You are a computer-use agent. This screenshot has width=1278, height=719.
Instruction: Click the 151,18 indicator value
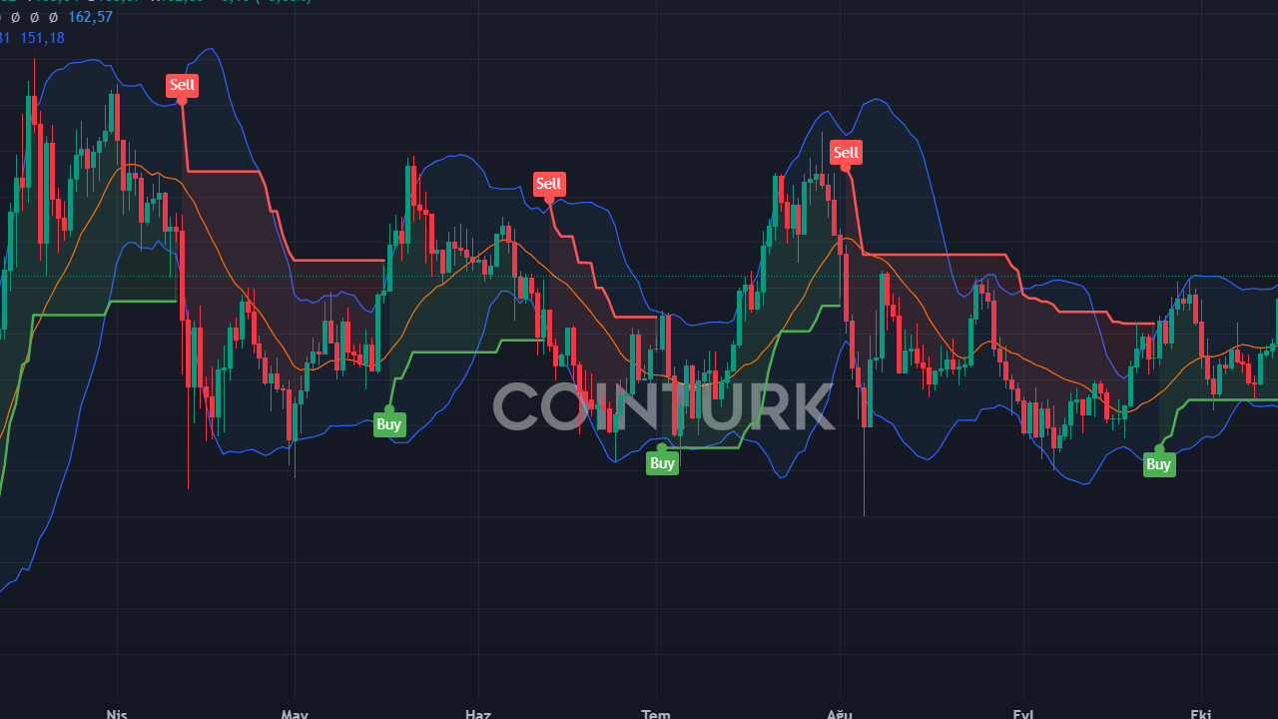coord(42,38)
